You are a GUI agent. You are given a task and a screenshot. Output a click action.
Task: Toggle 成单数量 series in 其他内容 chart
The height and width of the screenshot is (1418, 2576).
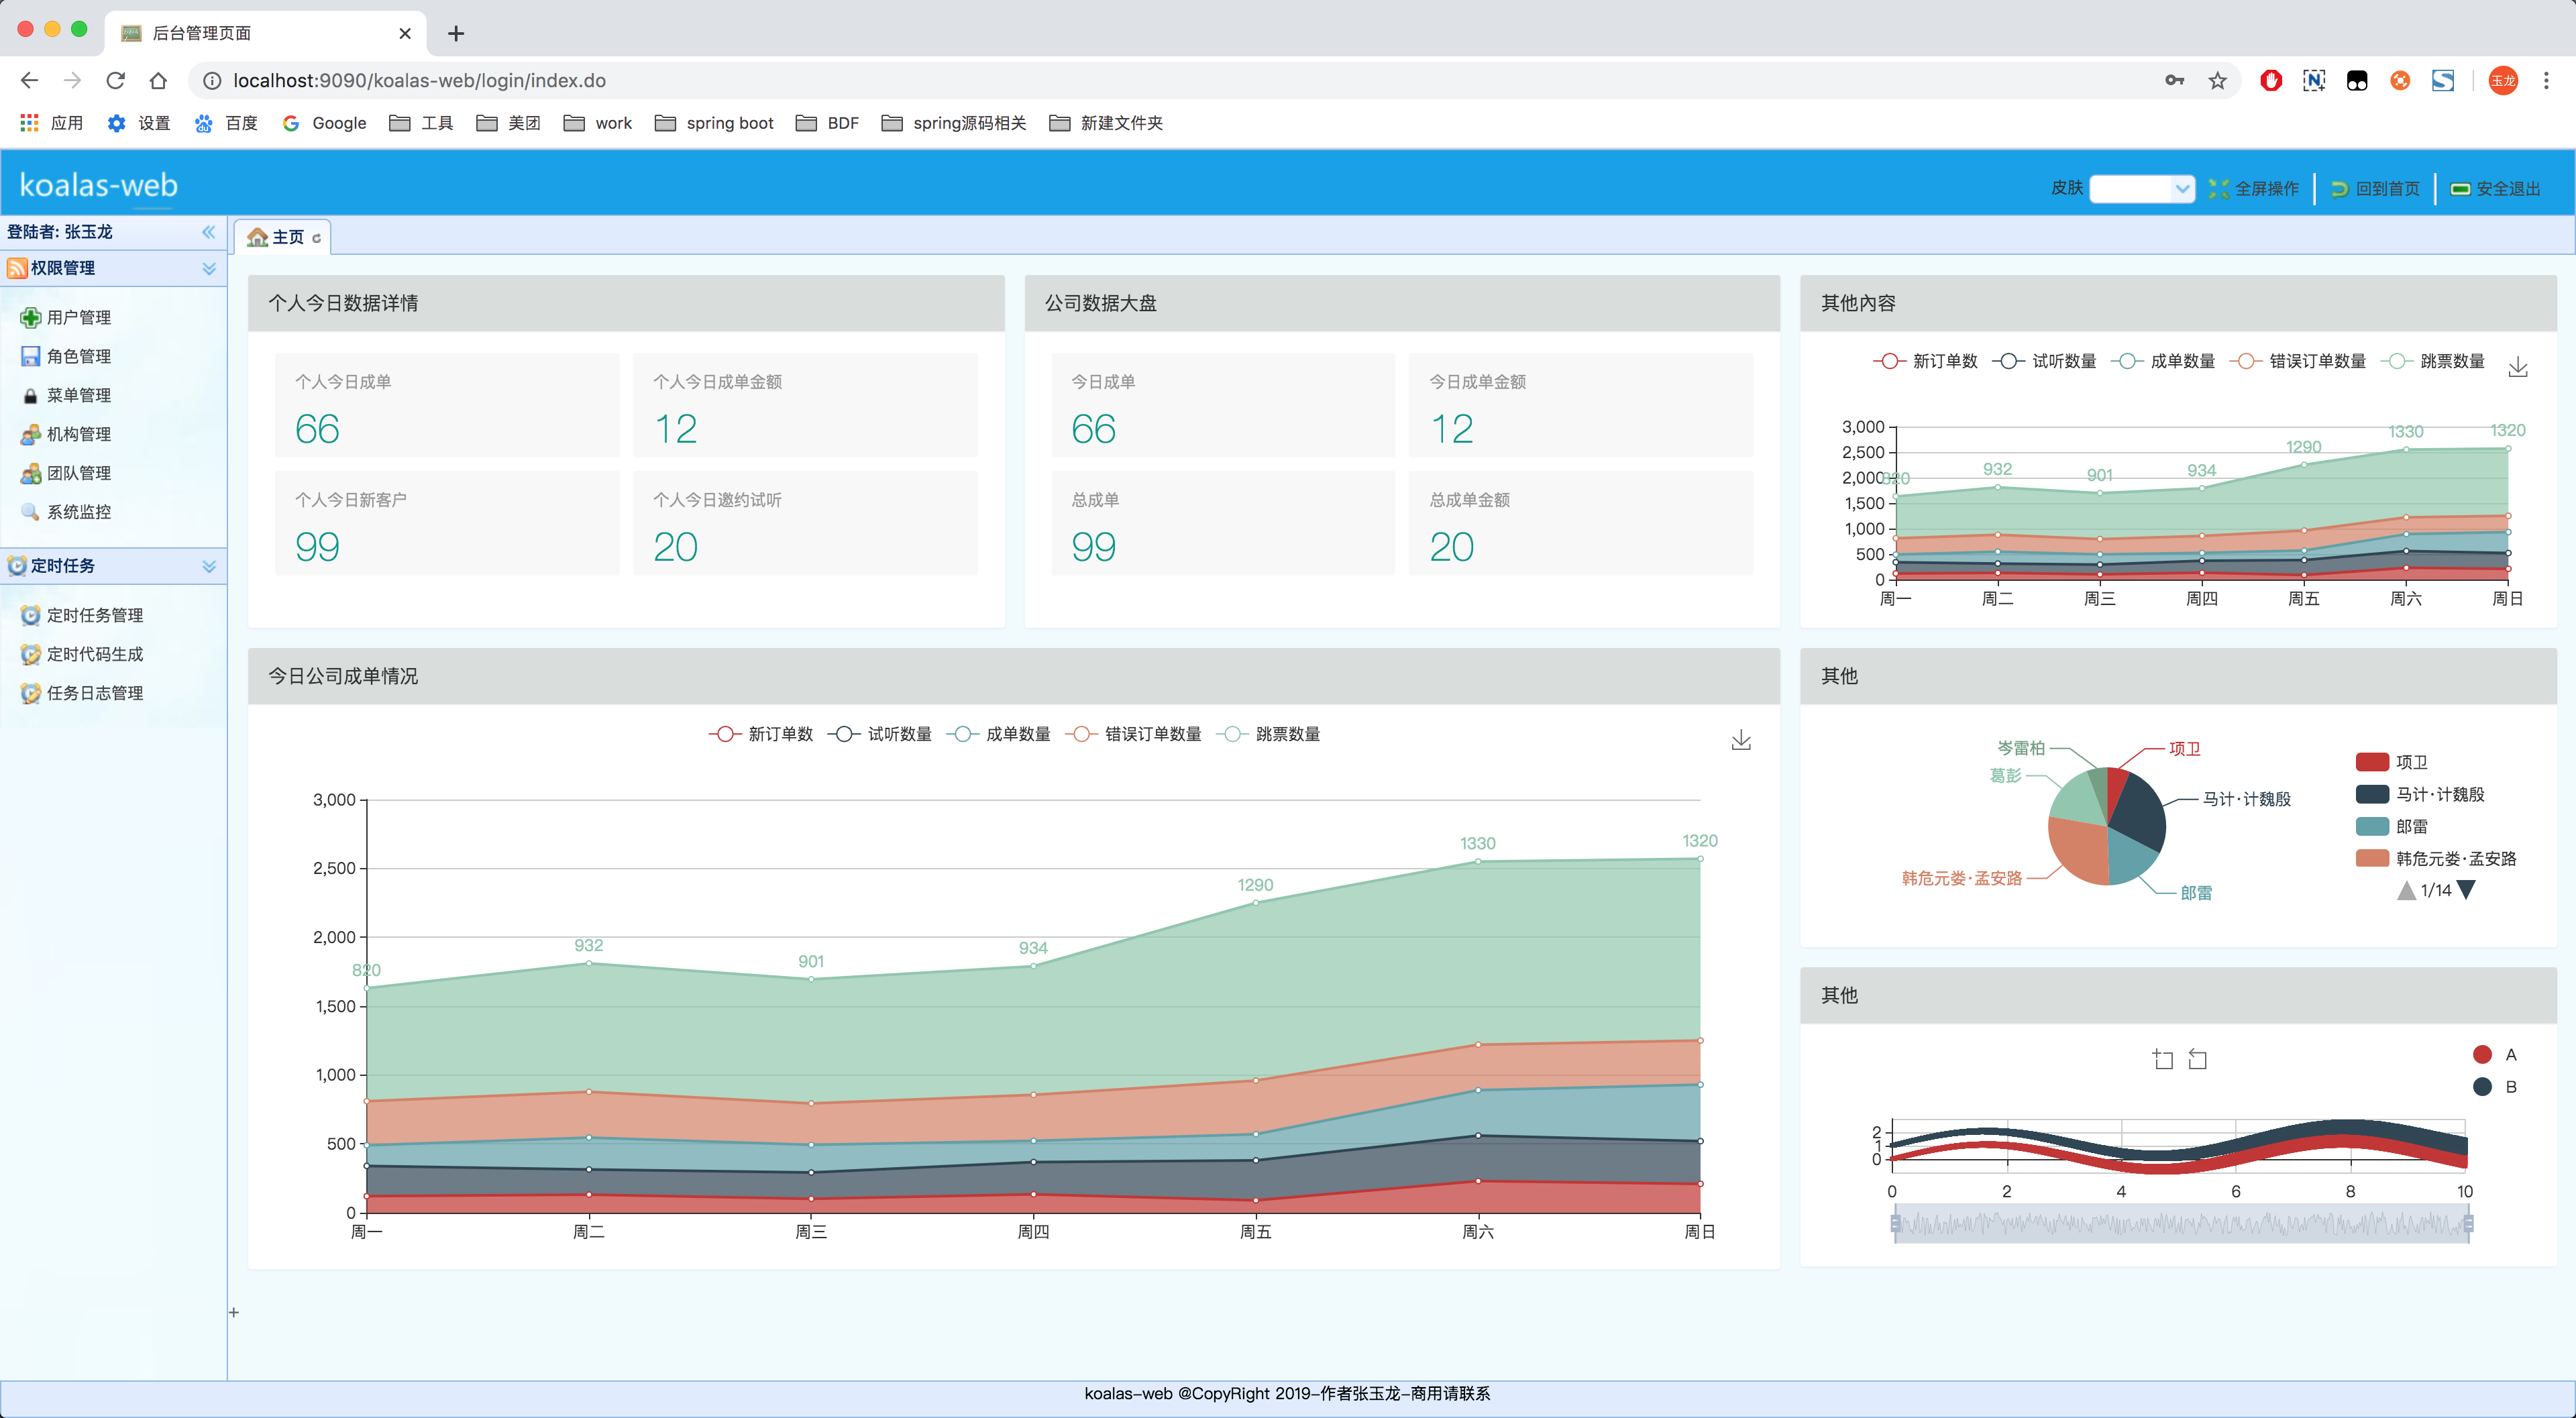coord(2163,361)
